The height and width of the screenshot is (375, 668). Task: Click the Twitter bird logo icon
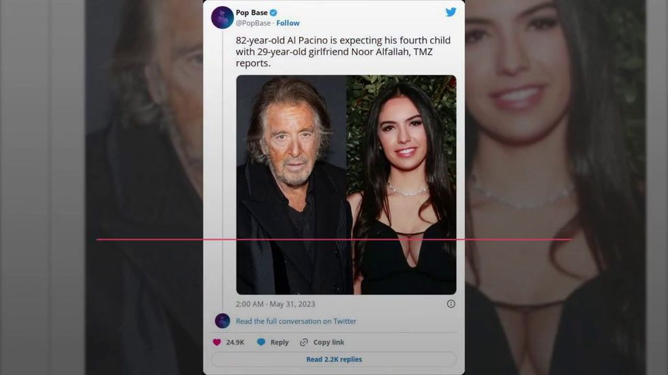451,12
